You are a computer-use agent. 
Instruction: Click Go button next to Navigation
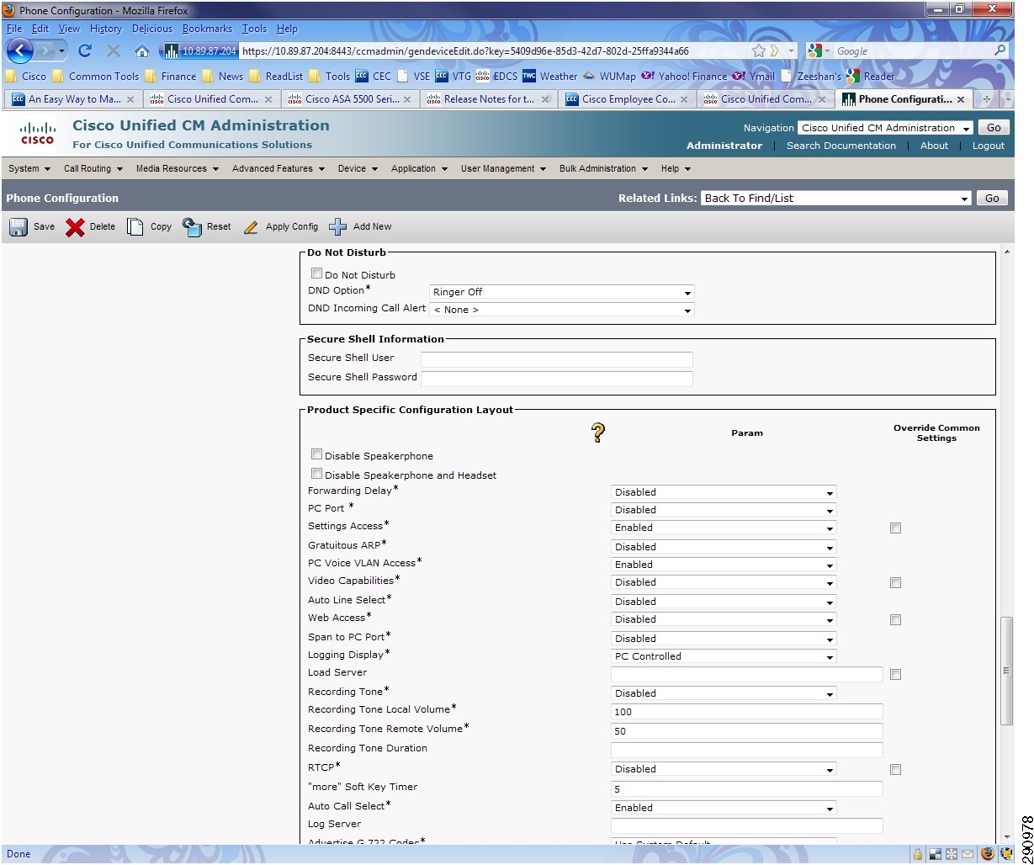click(994, 128)
